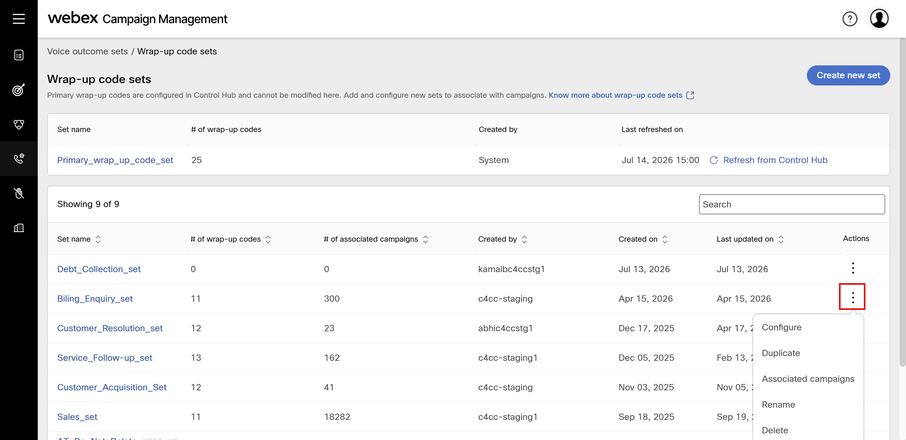Open the Primary_wrap_up_code_set link
The image size is (906, 440).
(115, 160)
